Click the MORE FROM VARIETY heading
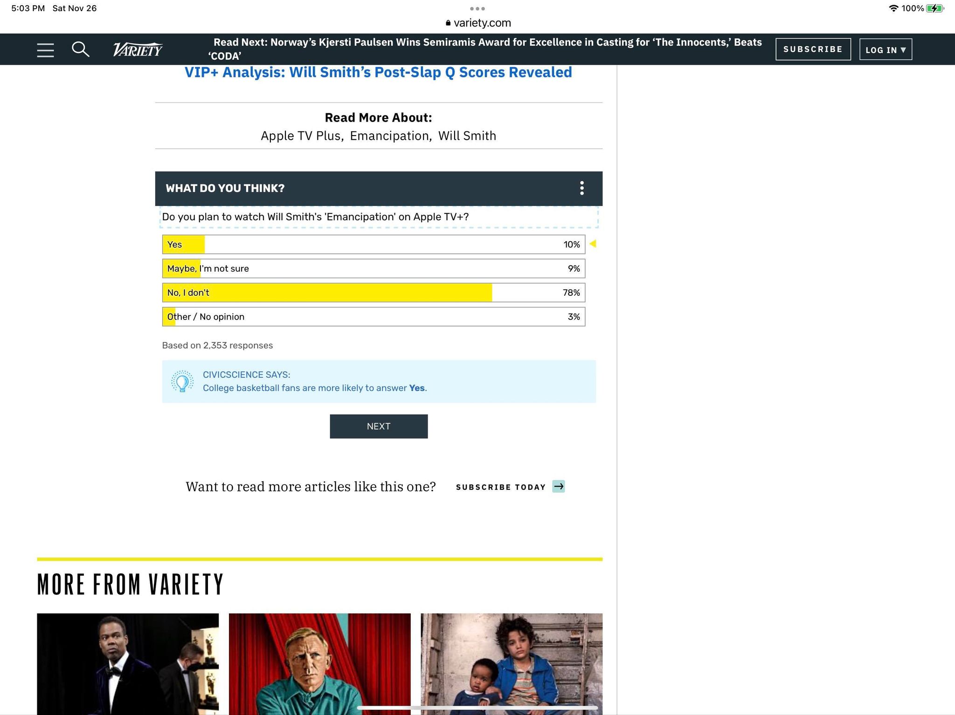The image size is (955, 715). pyautogui.click(x=131, y=584)
